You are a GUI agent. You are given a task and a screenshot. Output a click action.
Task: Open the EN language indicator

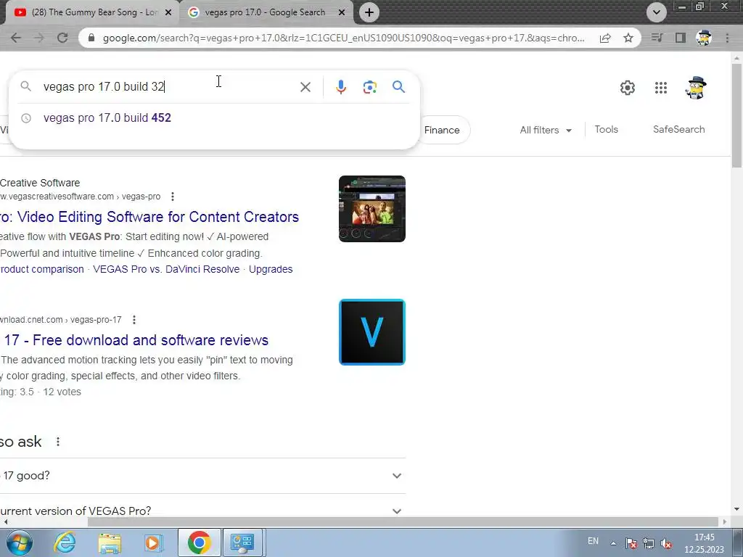click(593, 541)
